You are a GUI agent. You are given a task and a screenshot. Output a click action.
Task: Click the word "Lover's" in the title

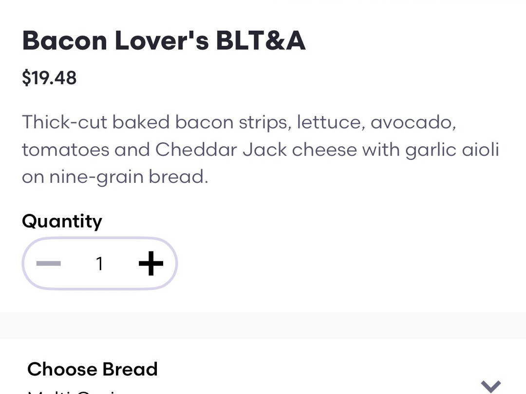pyautogui.click(x=162, y=40)
